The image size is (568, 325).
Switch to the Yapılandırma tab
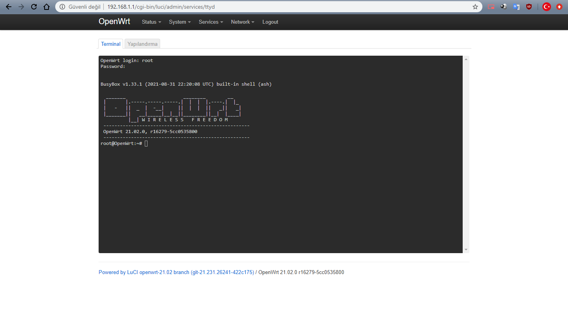(x=142, y=44)
